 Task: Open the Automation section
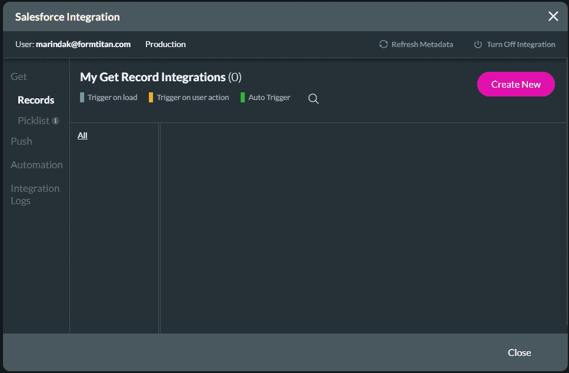pos(36,165)
